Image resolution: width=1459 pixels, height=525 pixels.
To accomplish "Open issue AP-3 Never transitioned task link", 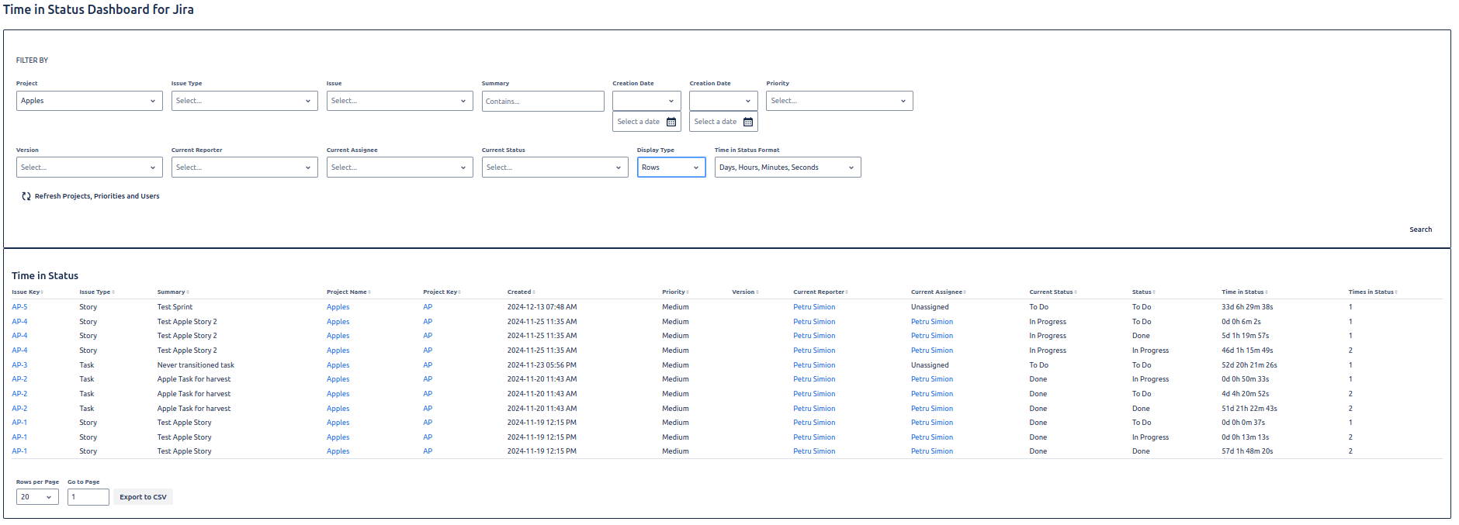I will [x=19, y=365].
